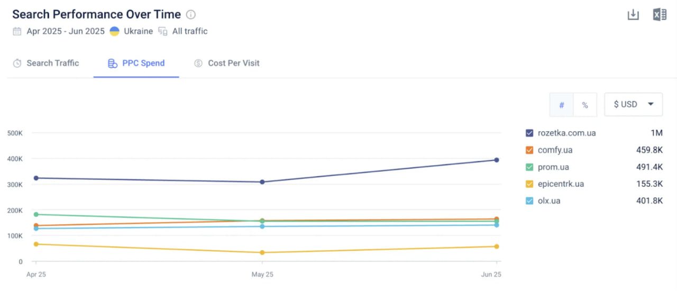Click the Apr 2025 - Jun 2025 date range
Screen dimensions: 677x299
tap(66, 31)
